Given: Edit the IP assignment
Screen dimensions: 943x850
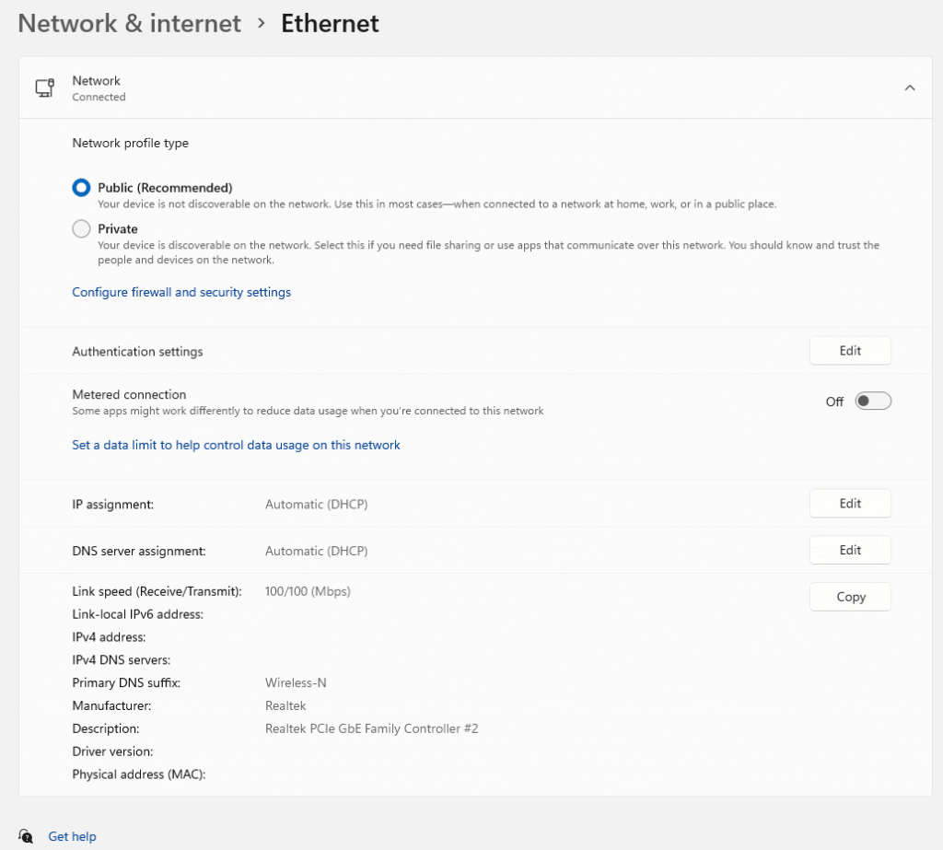Looking at the screenshot, I should (x=849, y=503).
